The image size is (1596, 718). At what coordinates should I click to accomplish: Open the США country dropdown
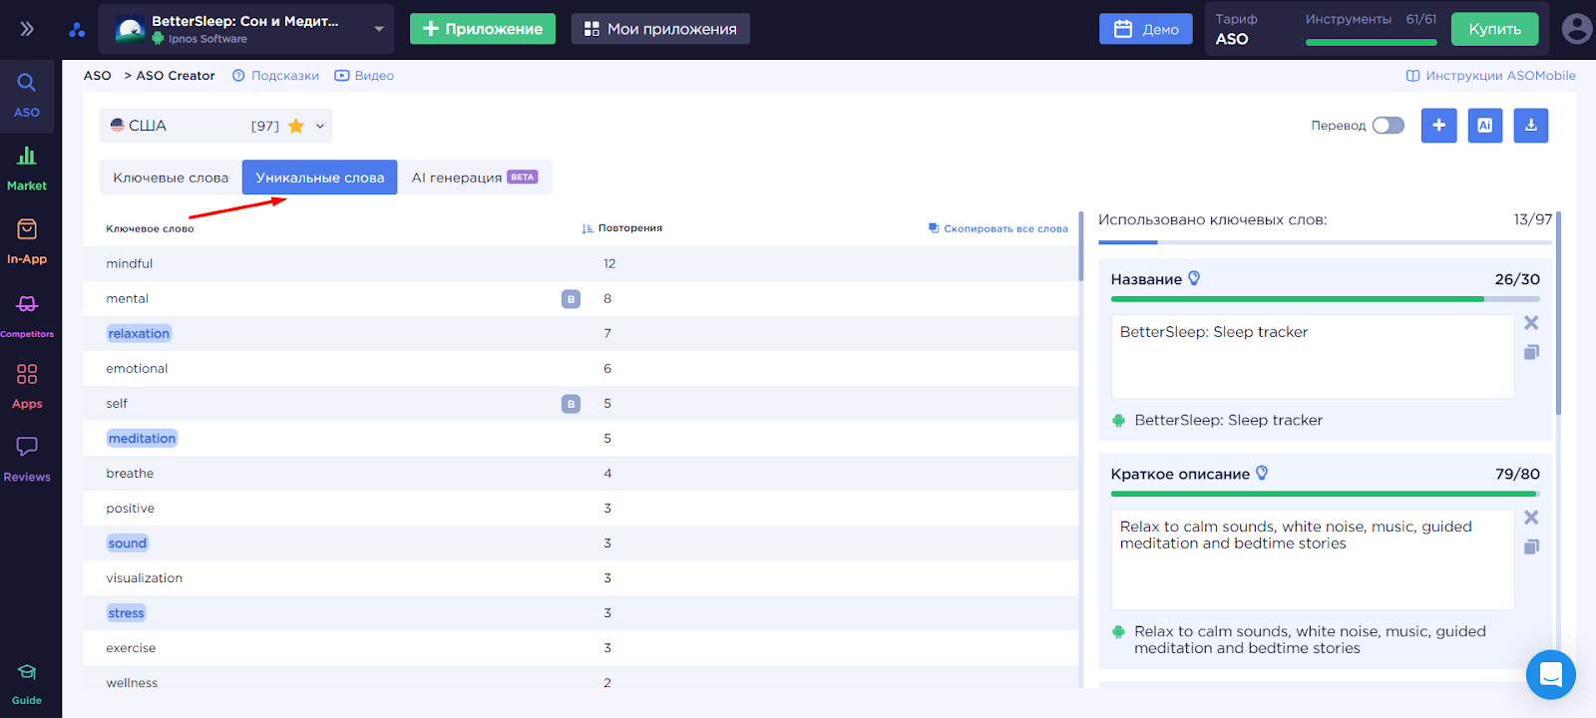tap(216, 126)
